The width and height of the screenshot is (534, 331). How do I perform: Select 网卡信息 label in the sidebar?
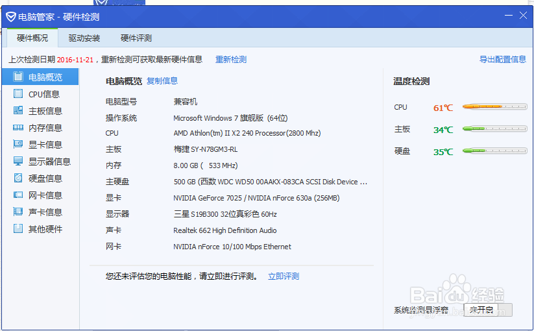[45, 195]
